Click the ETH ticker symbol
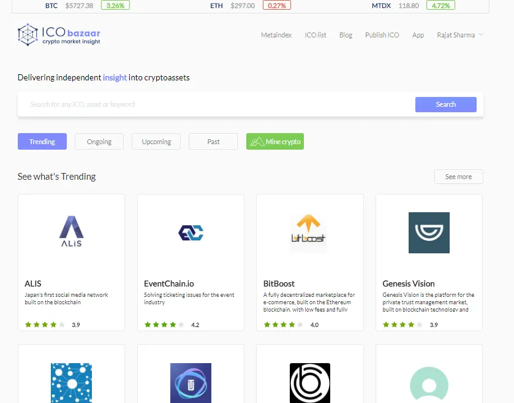514x403 pixels. click(x=216, y=6)
